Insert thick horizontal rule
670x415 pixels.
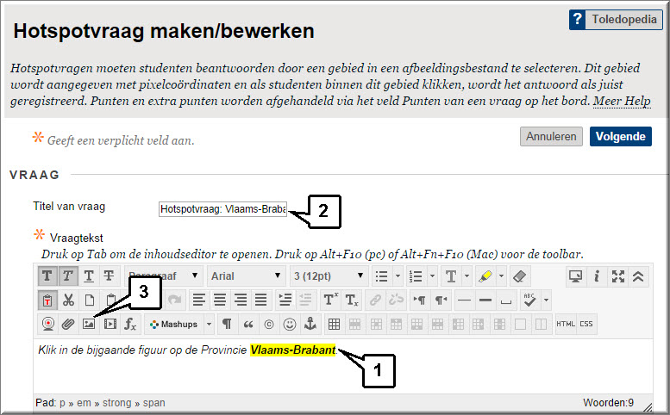[485, 300]
